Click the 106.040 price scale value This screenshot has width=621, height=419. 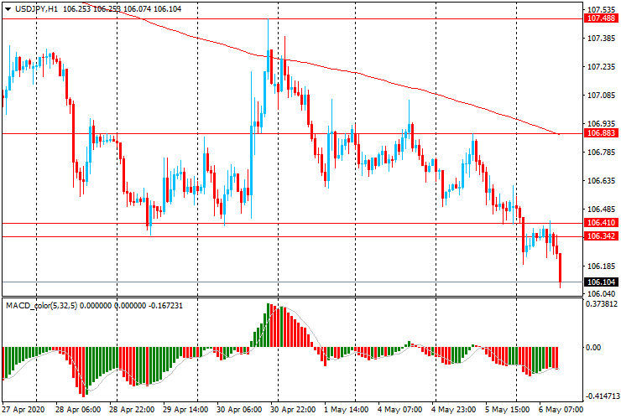pos(601,293)
